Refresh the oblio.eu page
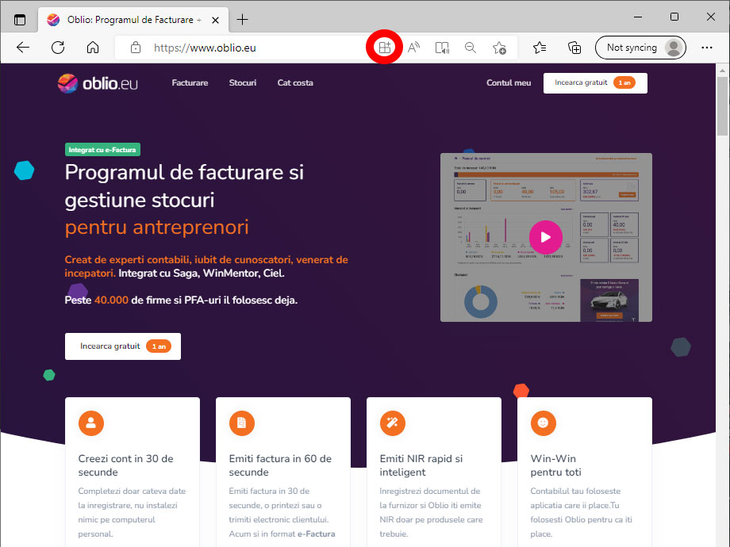This screenshot has height=547, width=730. coord(58,48)
